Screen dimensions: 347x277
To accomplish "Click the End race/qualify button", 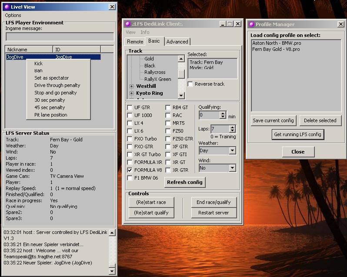I will click(x=214, y=202).
